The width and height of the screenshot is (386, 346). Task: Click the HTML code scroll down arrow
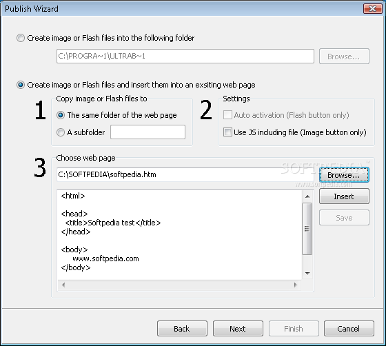point(307,274)
